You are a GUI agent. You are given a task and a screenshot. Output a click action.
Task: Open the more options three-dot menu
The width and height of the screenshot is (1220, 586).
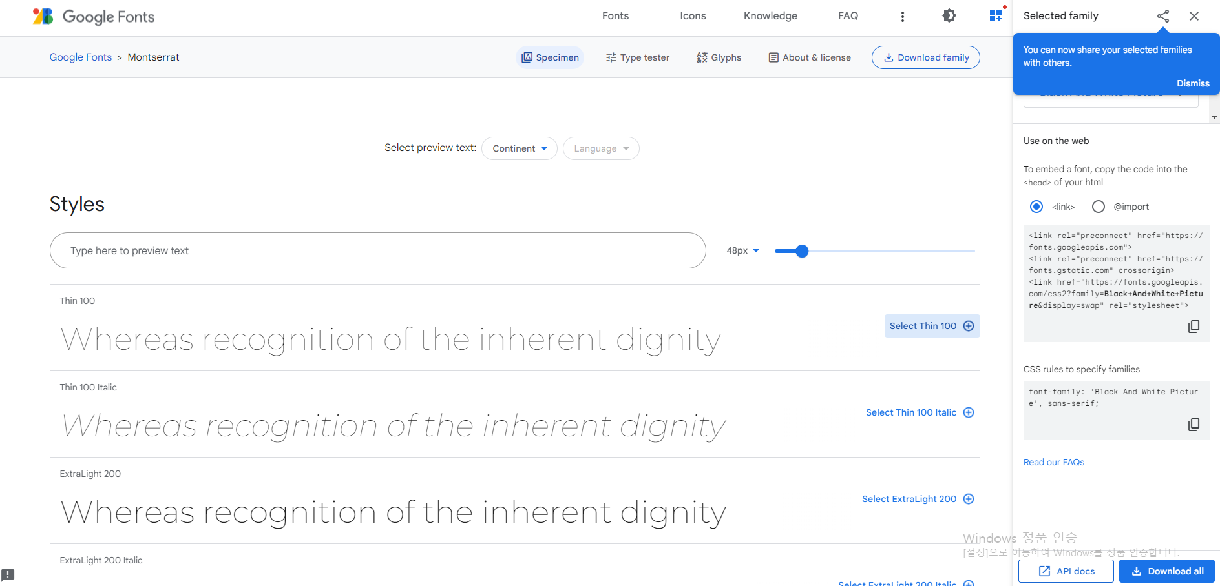tap(903, 17)
